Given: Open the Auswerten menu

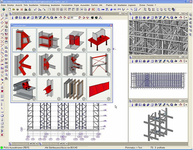Looking at the screenshot, I should (x=85, y=5).
